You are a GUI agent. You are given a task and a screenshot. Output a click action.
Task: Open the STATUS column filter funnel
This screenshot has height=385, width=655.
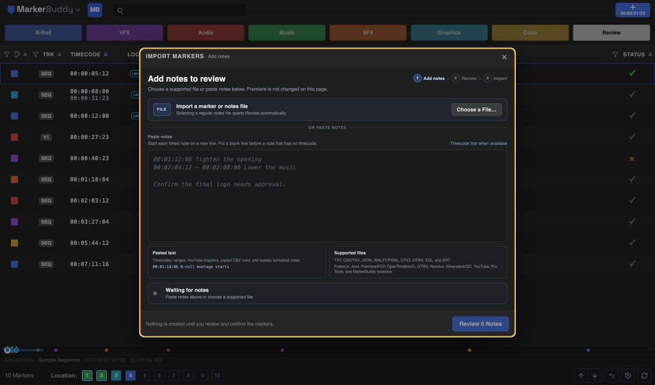click(x=616, y=54)
